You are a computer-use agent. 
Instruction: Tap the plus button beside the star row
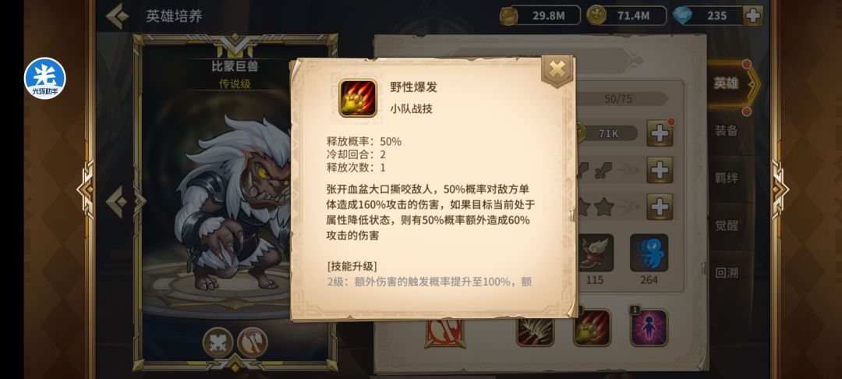[x=660, y=207]
